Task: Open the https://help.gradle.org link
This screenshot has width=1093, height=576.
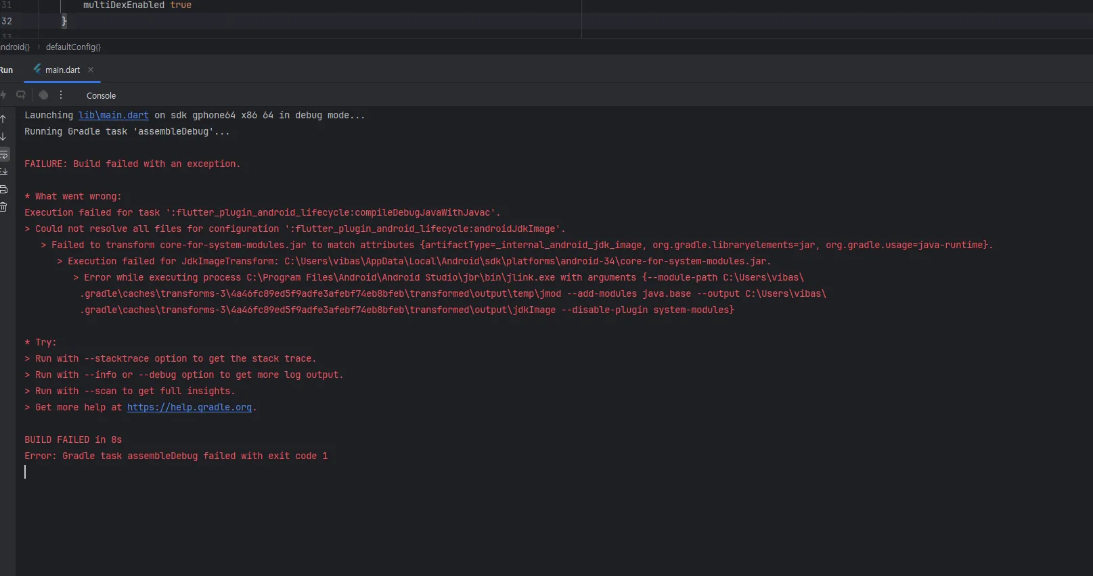Action: coord(189,408)
